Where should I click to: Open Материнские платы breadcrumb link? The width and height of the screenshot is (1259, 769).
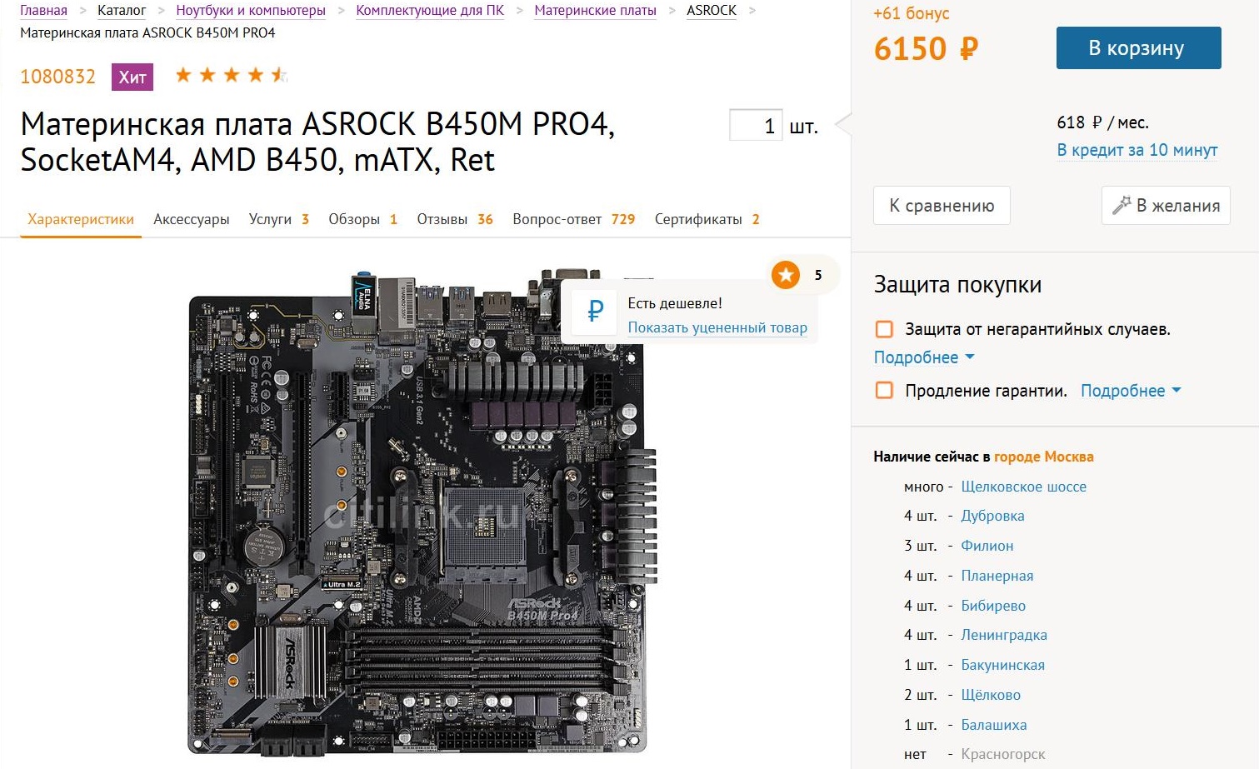pos(595,11)
